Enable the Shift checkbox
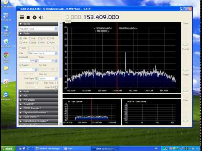 click(20, 48)
